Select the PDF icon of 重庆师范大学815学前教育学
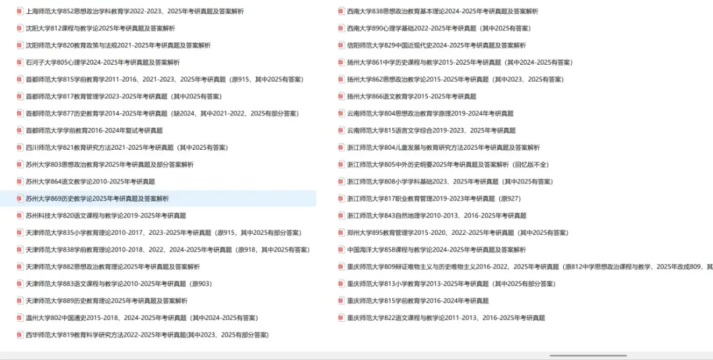This screenshot has width=713, height=360. pos(341,301)
